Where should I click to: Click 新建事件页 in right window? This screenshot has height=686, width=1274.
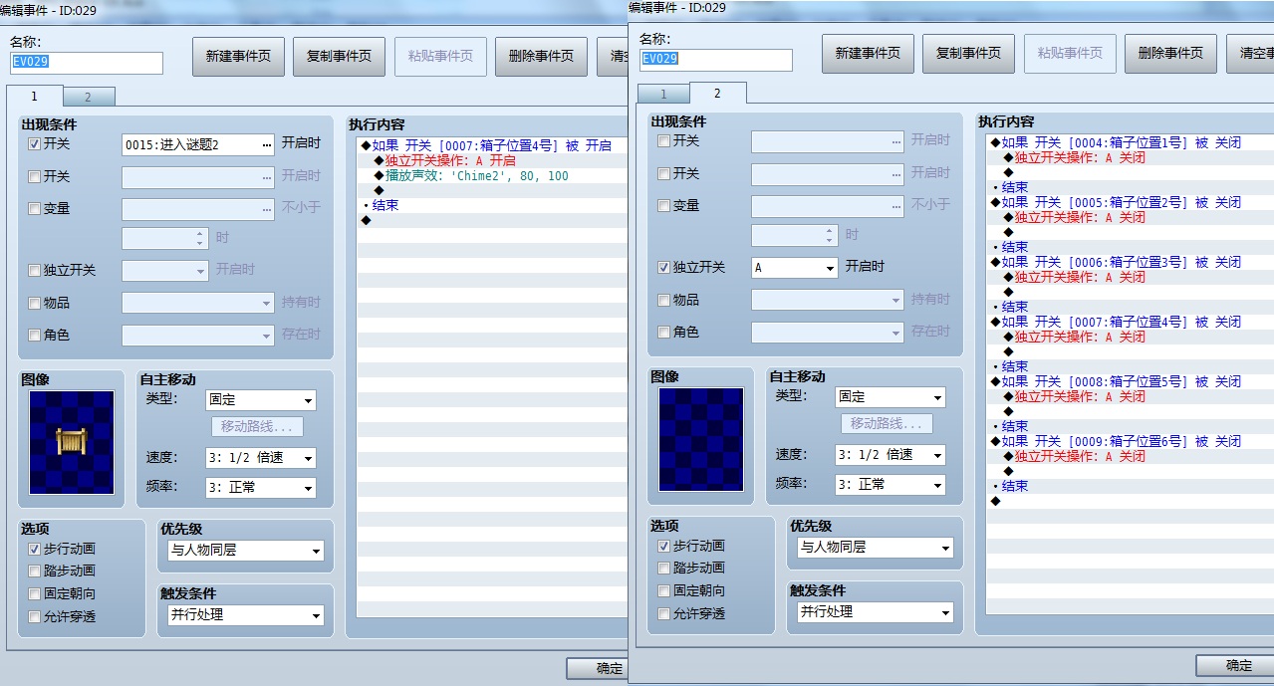868,54
